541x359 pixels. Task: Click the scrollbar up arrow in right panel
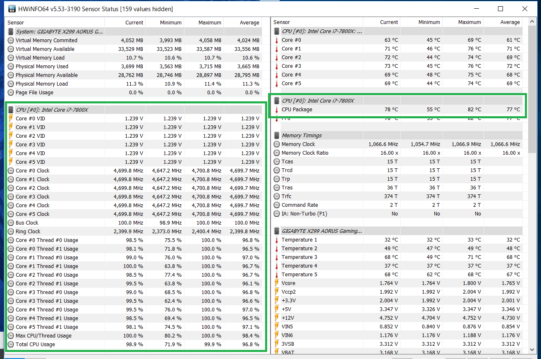coord(532,22)
